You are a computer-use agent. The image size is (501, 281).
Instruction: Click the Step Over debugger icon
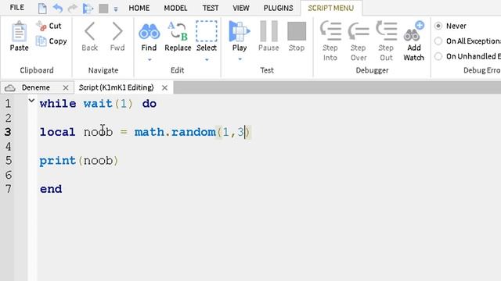click(359, 31)
